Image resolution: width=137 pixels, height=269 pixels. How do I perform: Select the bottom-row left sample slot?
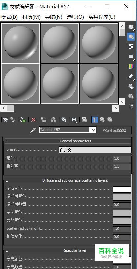[x=20, y=84]
